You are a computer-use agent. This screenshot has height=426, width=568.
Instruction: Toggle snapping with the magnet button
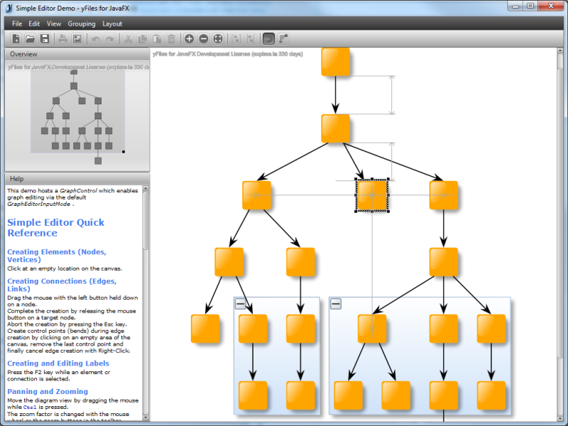(x=268, y=39)
